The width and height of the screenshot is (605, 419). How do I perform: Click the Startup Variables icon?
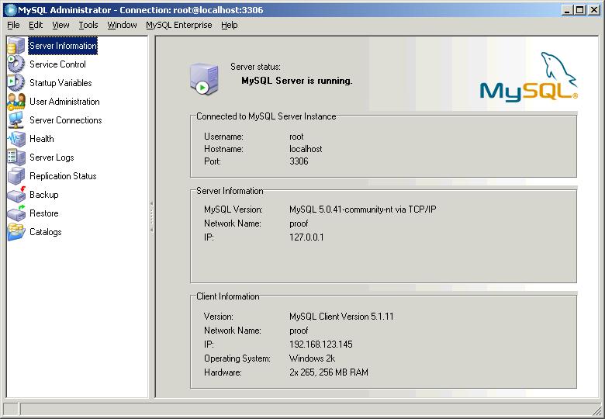[x=16, y=82]
